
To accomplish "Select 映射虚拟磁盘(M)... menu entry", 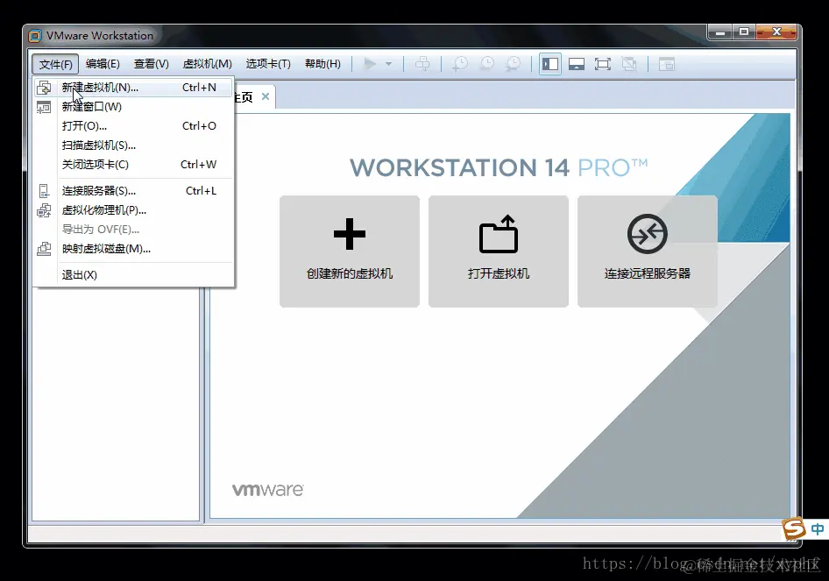I will tap(133, 249).
